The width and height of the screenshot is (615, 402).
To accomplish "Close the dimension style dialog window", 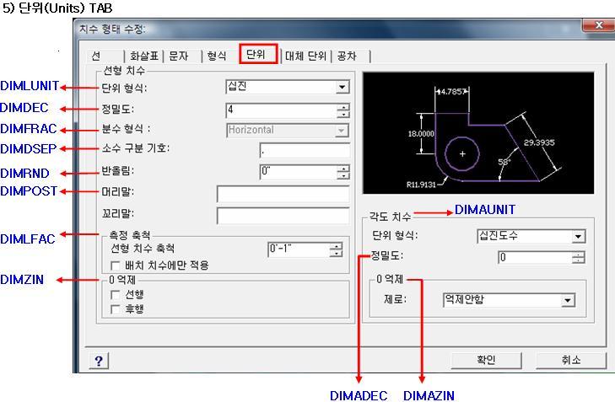I will click(598, 25).
